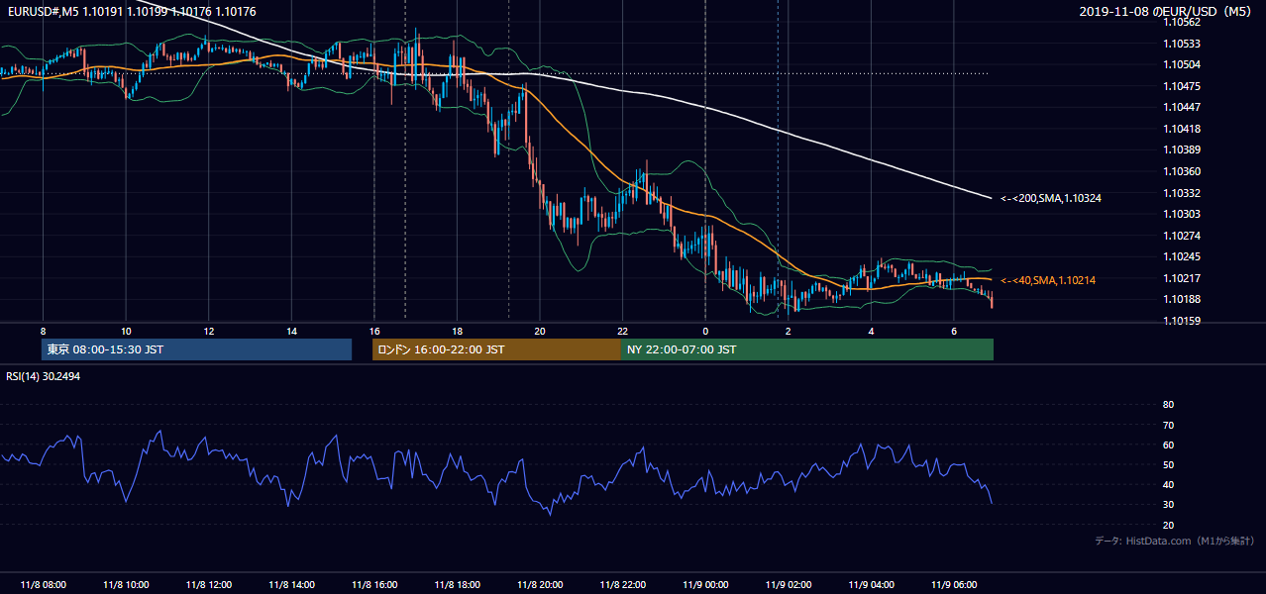Image resolution: width=1266 pixels, height=594 pixels.
Task: Click price axis value 1.10188
Action: [x=1181, y=299]
